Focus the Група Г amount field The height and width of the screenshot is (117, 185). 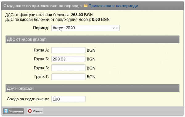click(68, 77)
